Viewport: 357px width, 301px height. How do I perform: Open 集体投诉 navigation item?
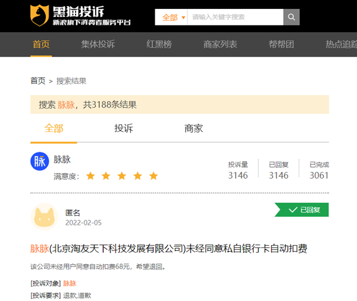click(98, 44)
